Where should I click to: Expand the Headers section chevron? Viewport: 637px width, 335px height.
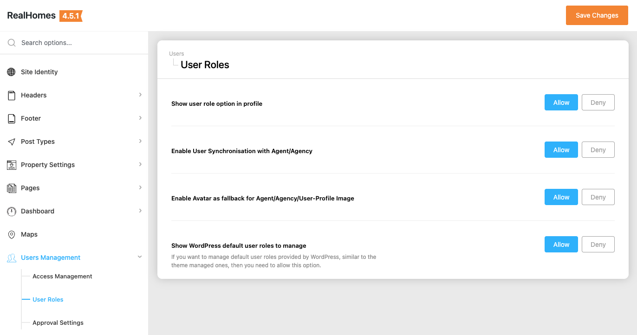coord(140,95)
